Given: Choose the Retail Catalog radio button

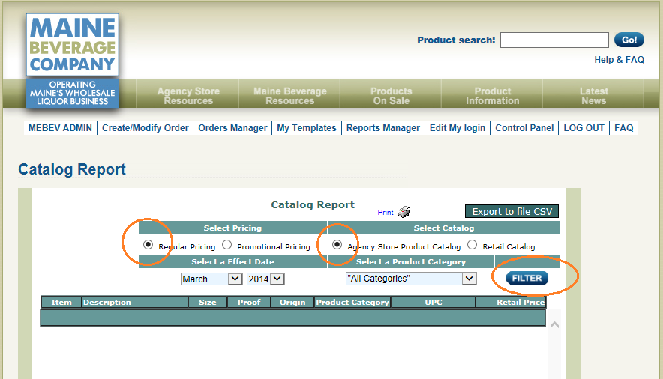Looking at the screenshot, I should [472, 245].
